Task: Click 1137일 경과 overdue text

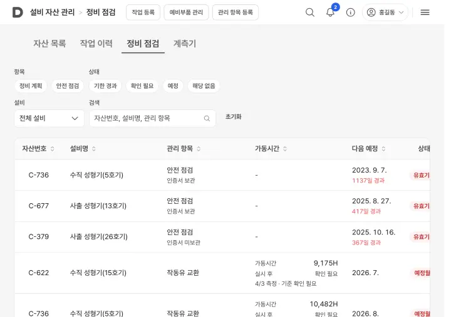Action: tap(368, 181)
